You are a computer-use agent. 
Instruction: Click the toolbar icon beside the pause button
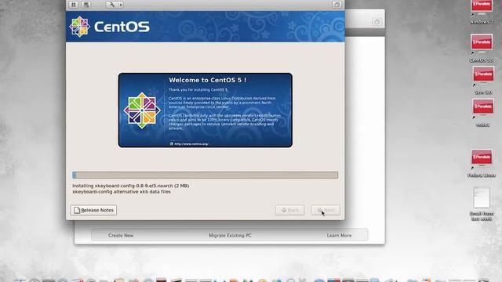pos(85,5)
